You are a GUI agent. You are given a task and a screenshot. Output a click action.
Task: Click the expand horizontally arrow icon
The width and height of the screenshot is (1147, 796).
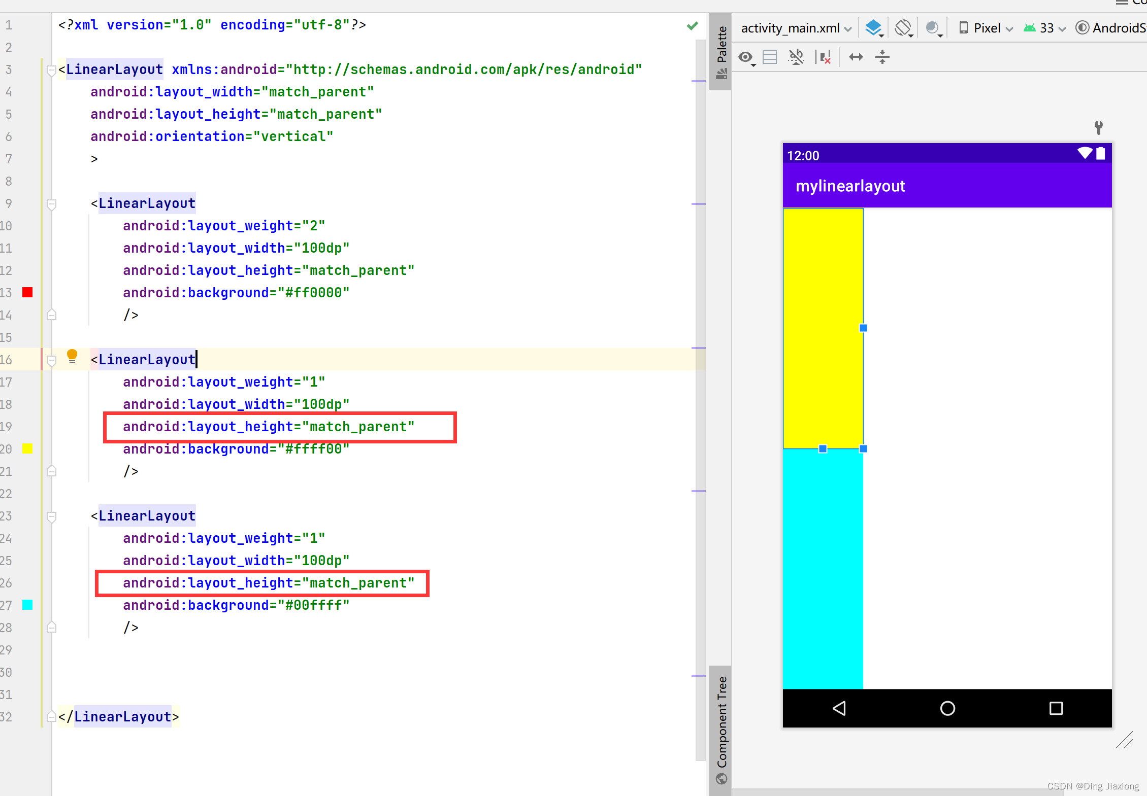pos(856,57)
